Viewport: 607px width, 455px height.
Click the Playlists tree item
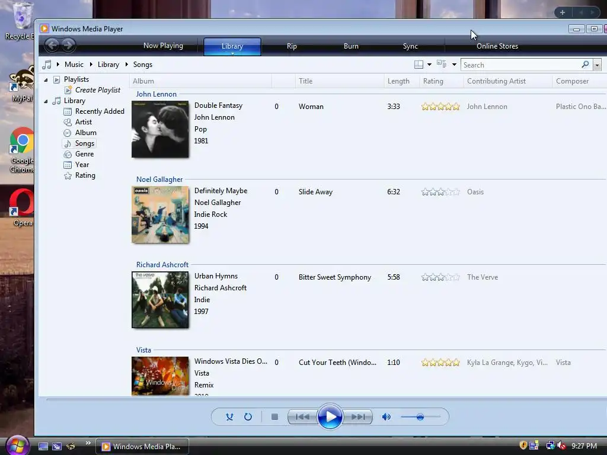pyautogui.click(x=76, y=79)
